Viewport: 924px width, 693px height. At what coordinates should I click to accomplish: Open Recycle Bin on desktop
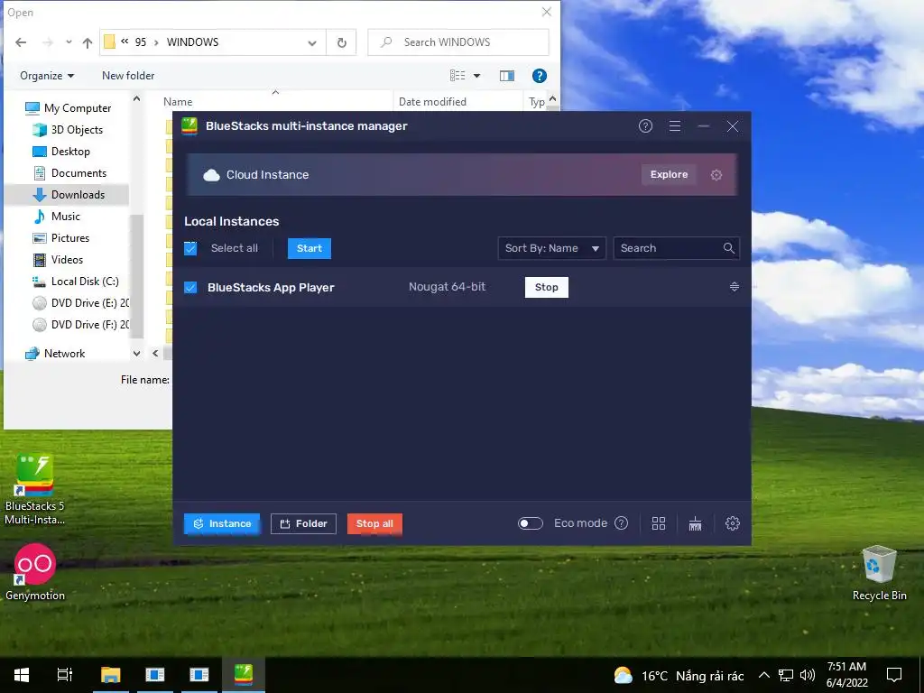[x=879, y=573]
